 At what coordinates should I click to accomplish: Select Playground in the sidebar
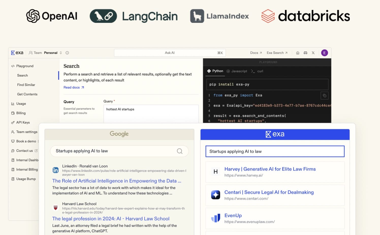25,66
